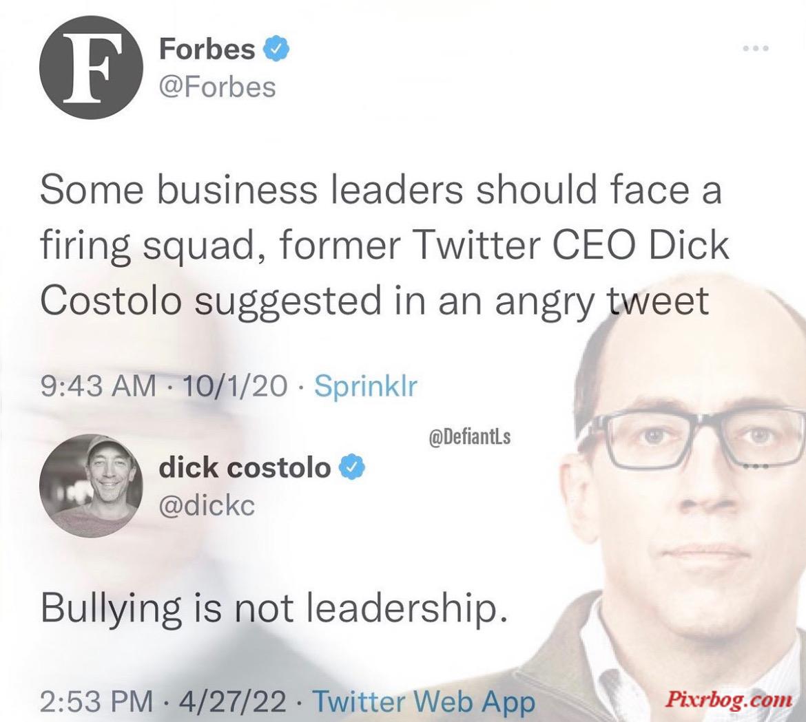Click the @Forbes handle
The width and height of the screenshot is (806, 722).
tap(218, 87)
